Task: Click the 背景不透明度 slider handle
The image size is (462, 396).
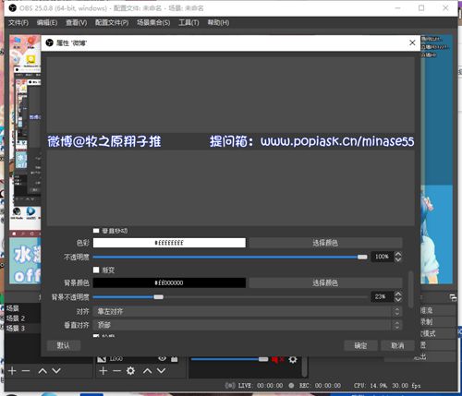Action: coord(159,297)
